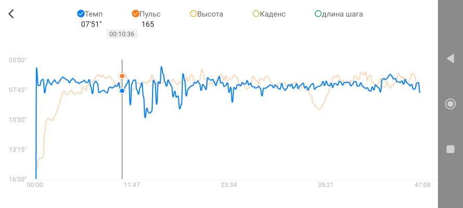Tap the 00:10:36 time tooltip
Image resolution: width=463 pixels, height=208 pixels.
(122, 34)
